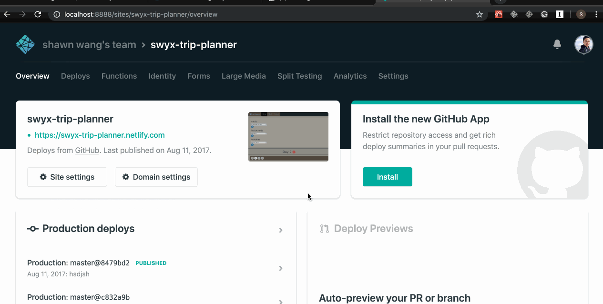
Task: Open the notifications bell
Action: (x=557, y=44)
